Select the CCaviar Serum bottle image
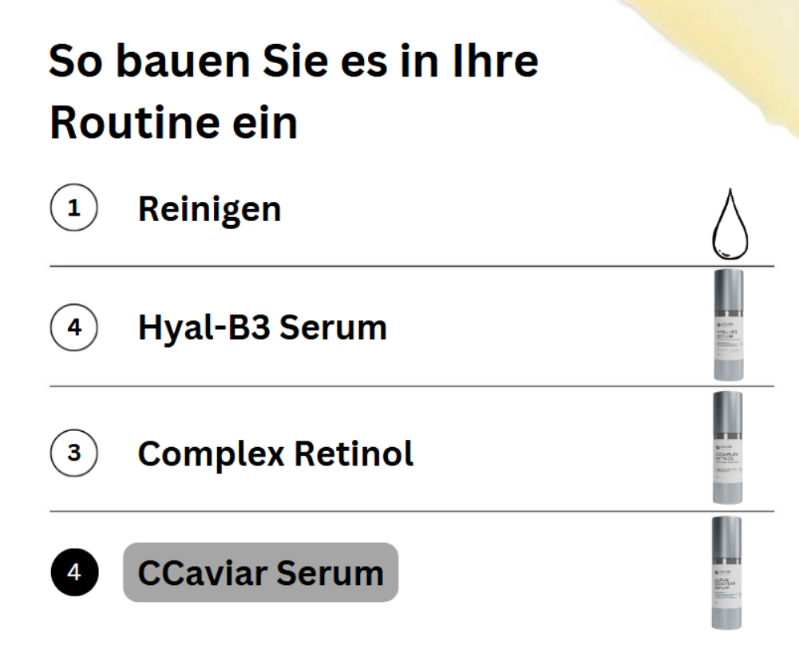 coord(726,572)
